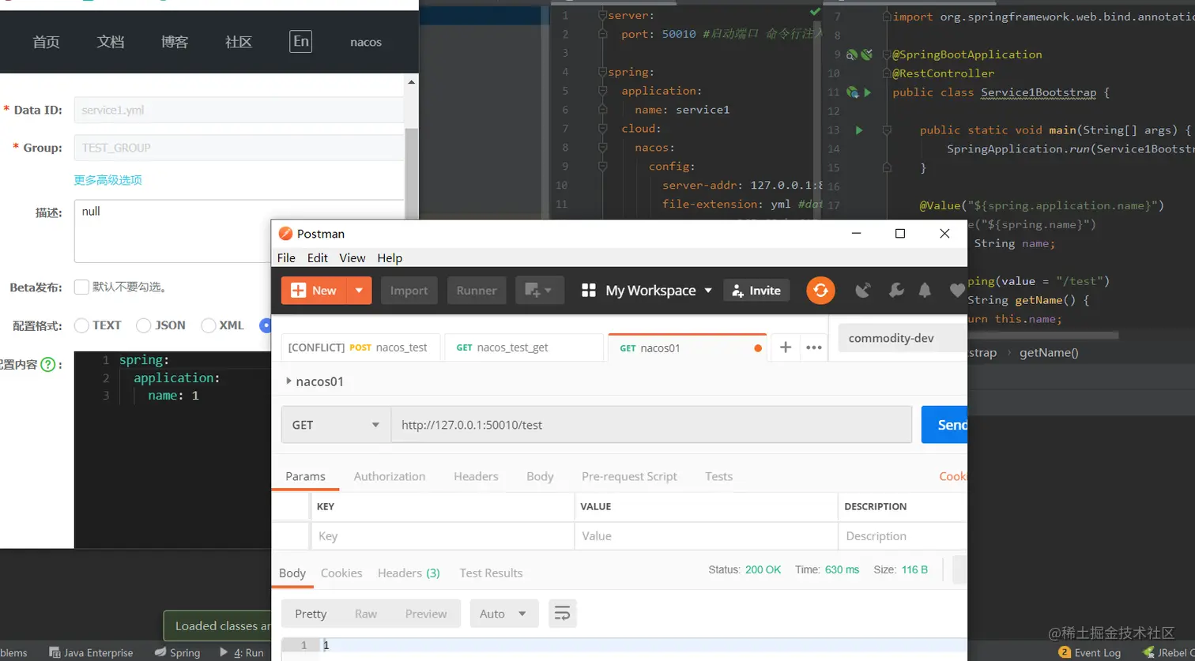Image resolution: width=1195 pixels, height=661 pixels.
Task: Click the help icon next to 配置内容
Action: pos(48,365)
